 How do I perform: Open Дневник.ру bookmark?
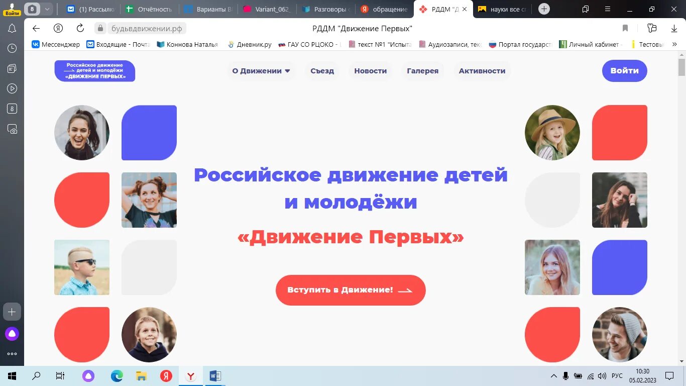point(250,44)
